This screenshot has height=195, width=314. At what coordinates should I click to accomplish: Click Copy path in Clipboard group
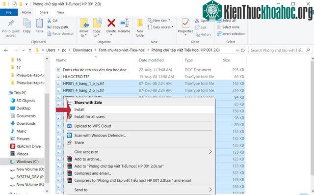(x=58, y=27)
